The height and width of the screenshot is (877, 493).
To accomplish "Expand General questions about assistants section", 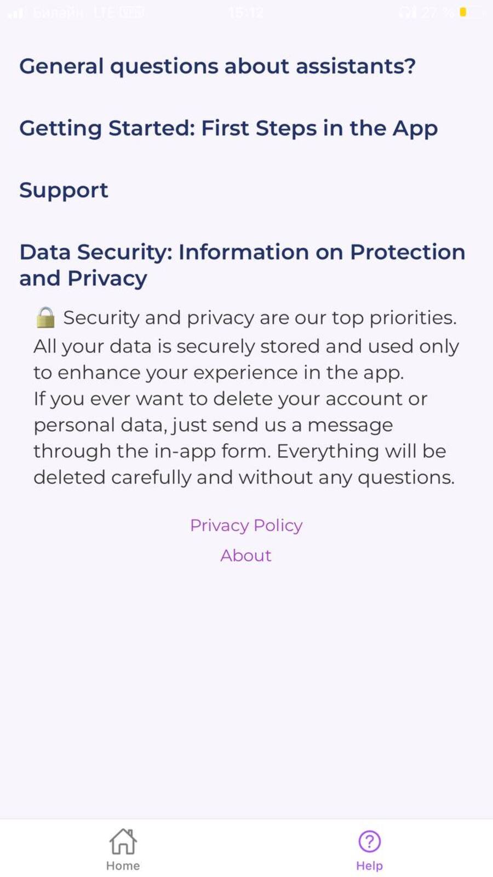I will click(217, 66).
